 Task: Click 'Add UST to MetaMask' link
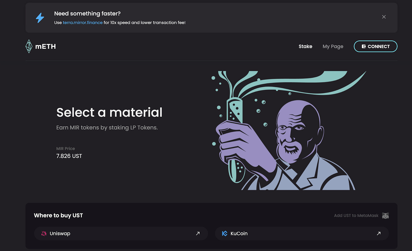tap(356, 215)
